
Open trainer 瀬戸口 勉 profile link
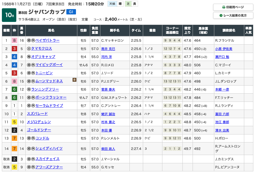point(222,57)
